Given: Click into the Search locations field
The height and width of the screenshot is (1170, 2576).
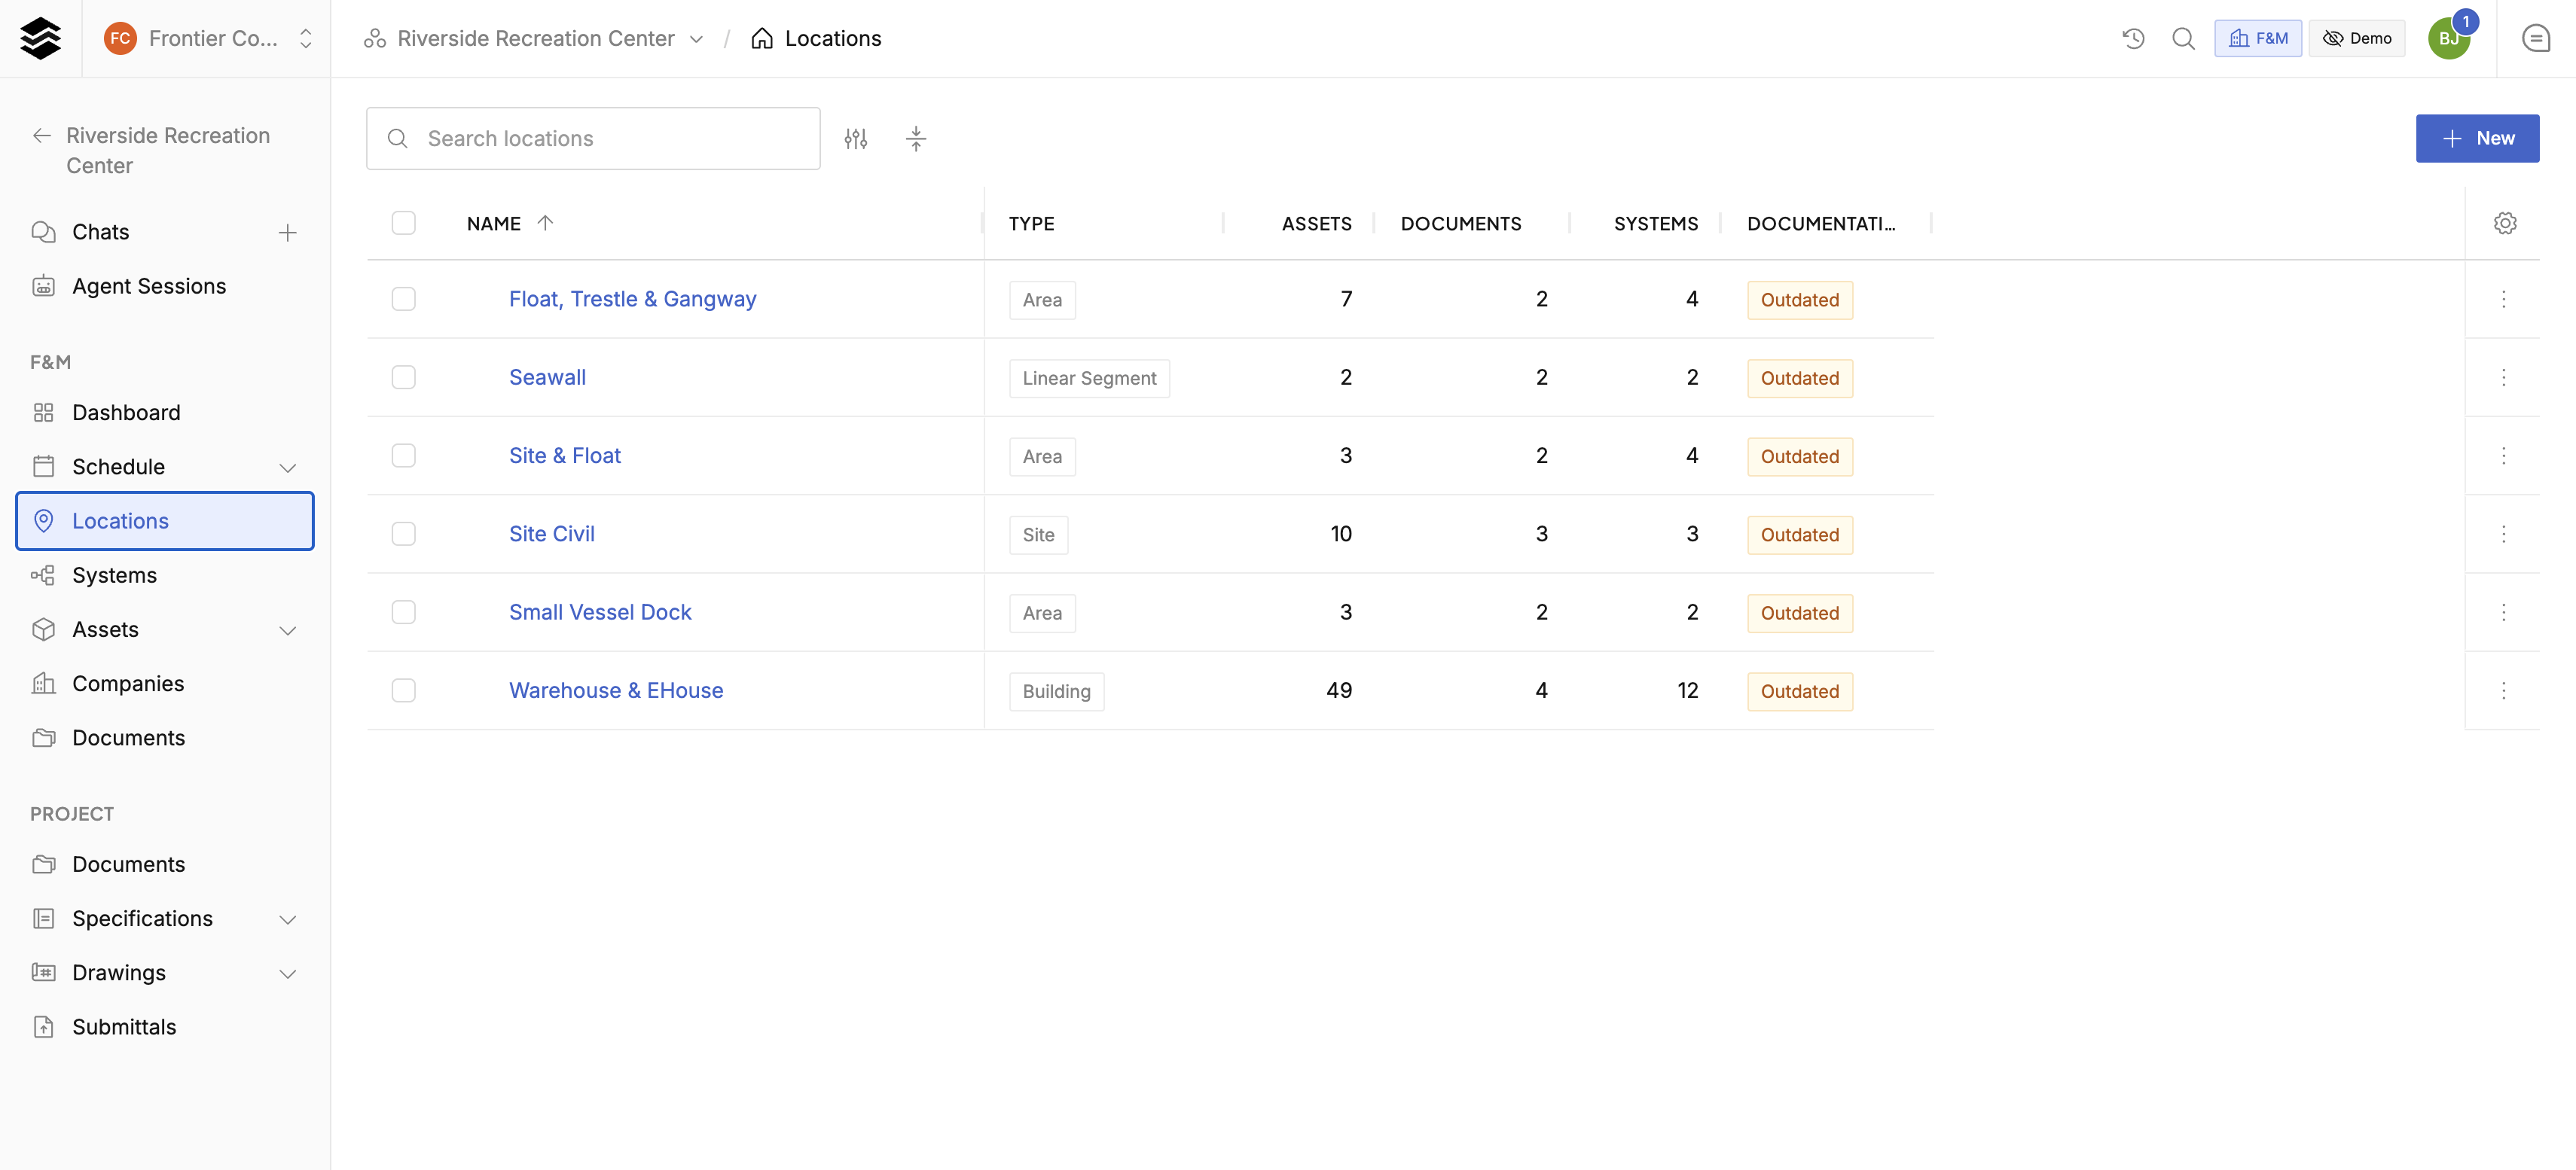Looking at the screenshot, I should 593,139.
